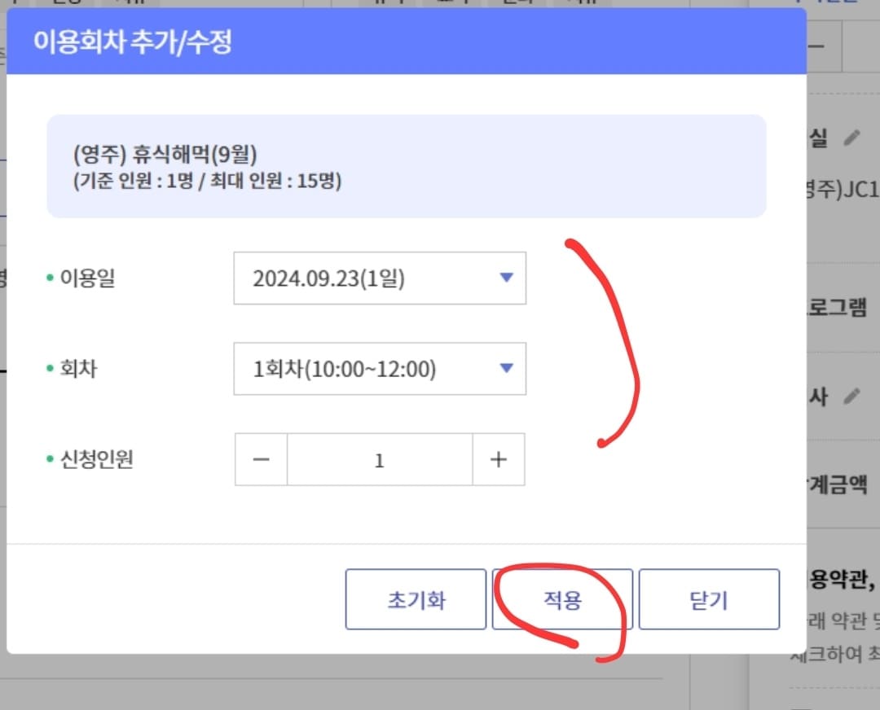Click the minus collapse icon at top right

(817, 46)
